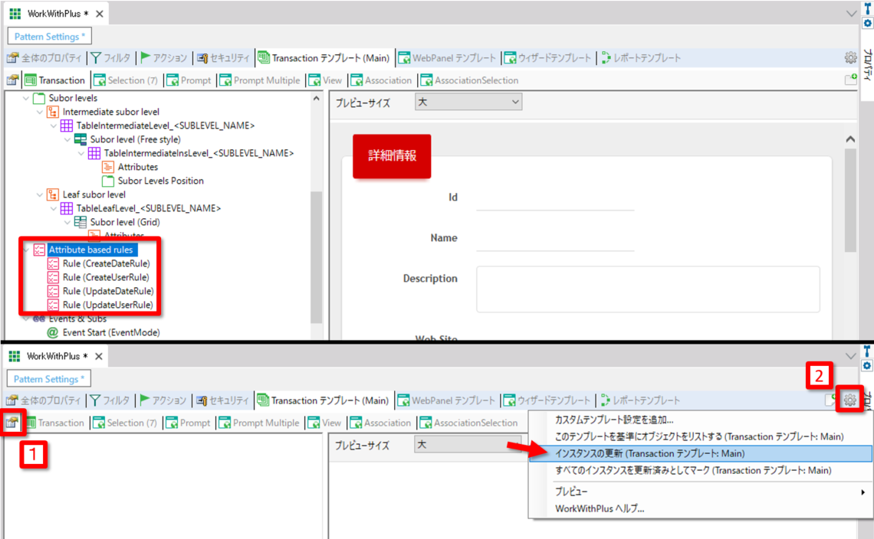Collapse the Subor levels tree expander
Viewport: 874px width, 539px height.
tap(25, 98)
